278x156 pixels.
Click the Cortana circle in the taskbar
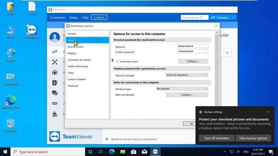coord(90,152)
